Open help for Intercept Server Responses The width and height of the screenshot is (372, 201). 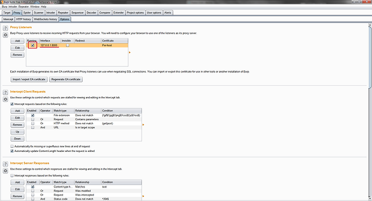(x=5, y=164)
